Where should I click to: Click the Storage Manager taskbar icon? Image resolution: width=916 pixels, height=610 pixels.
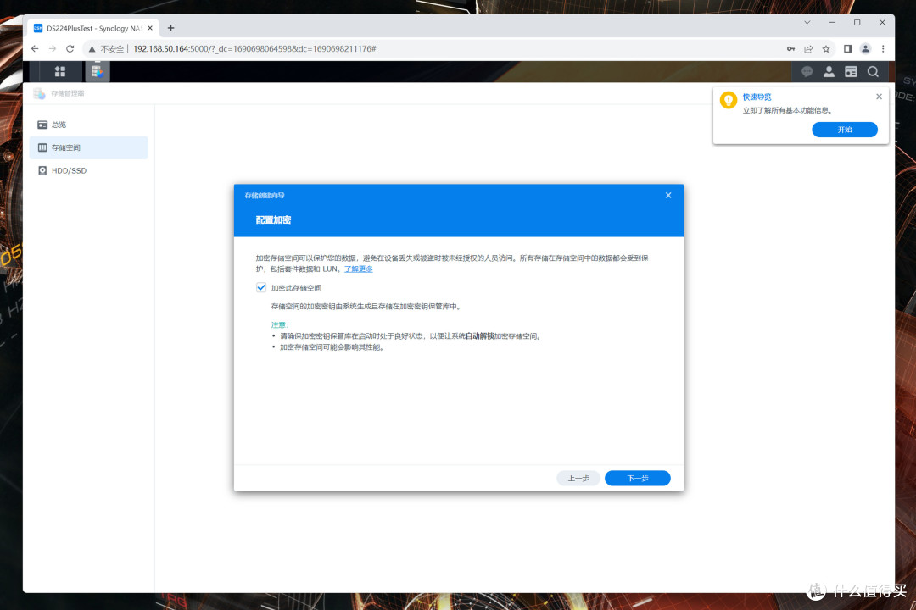pyautogui.click(x=98, y=71)
